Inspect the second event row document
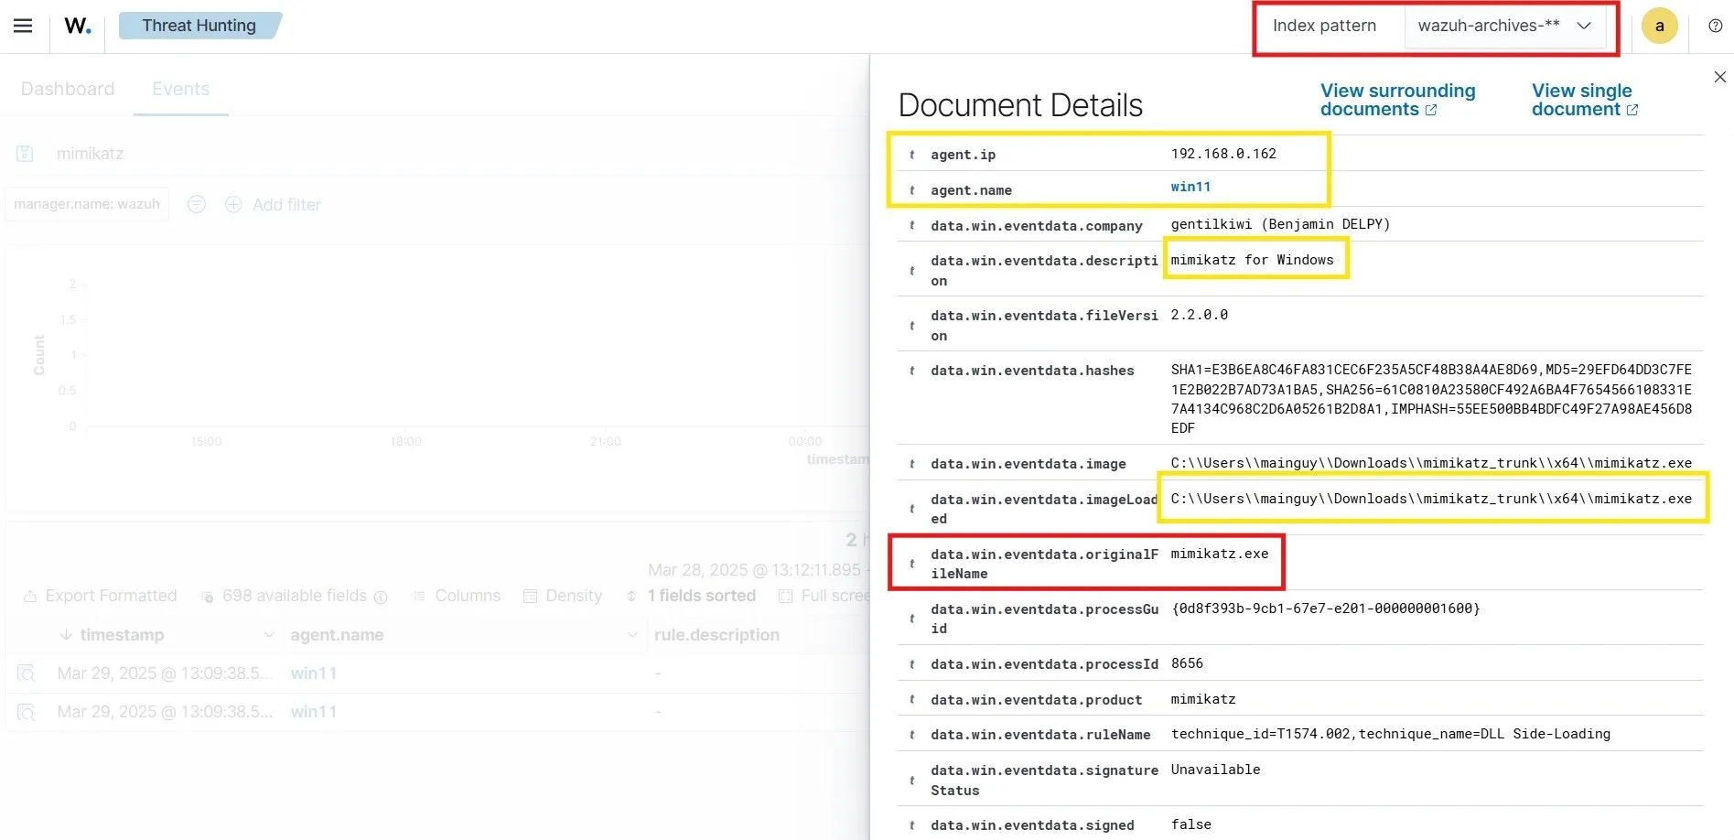1734x840 pixels. [x=27, y=712]
